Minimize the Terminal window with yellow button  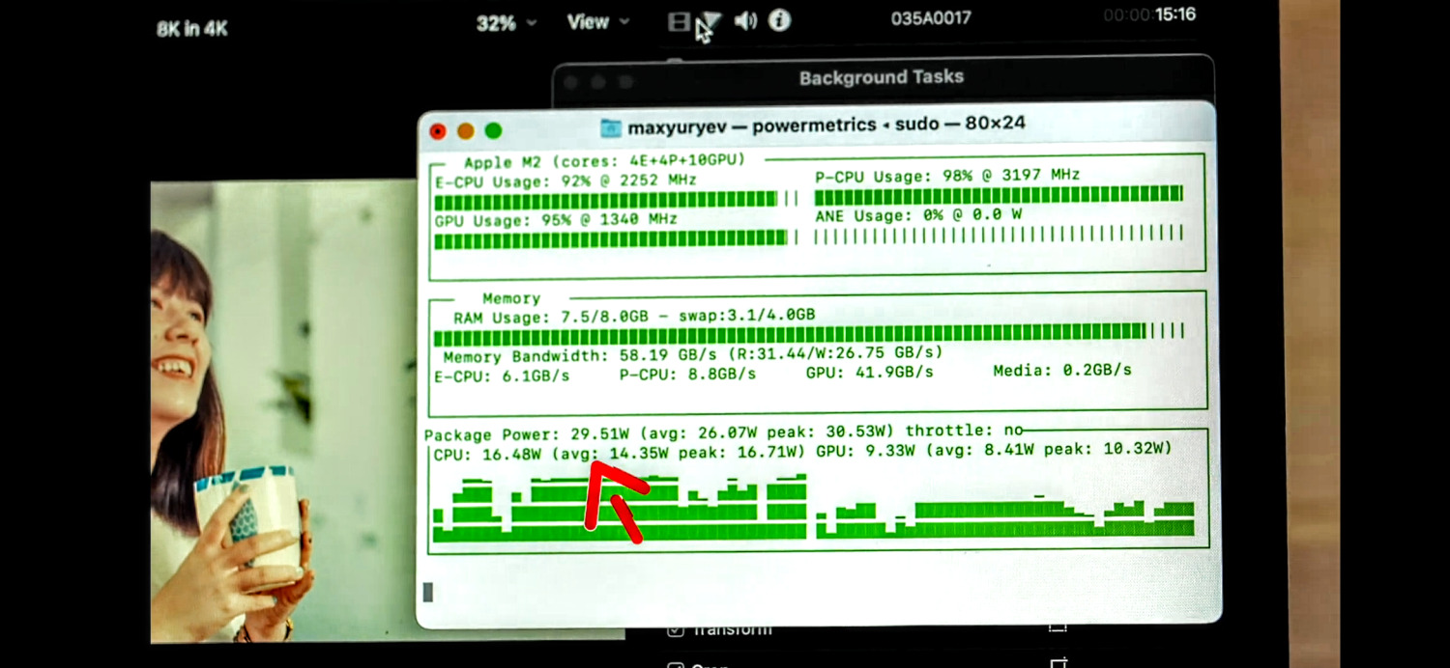466,131
